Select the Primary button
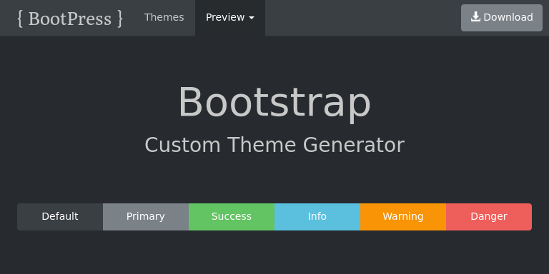This screenshot has width=549, height=274. (146, 217)
